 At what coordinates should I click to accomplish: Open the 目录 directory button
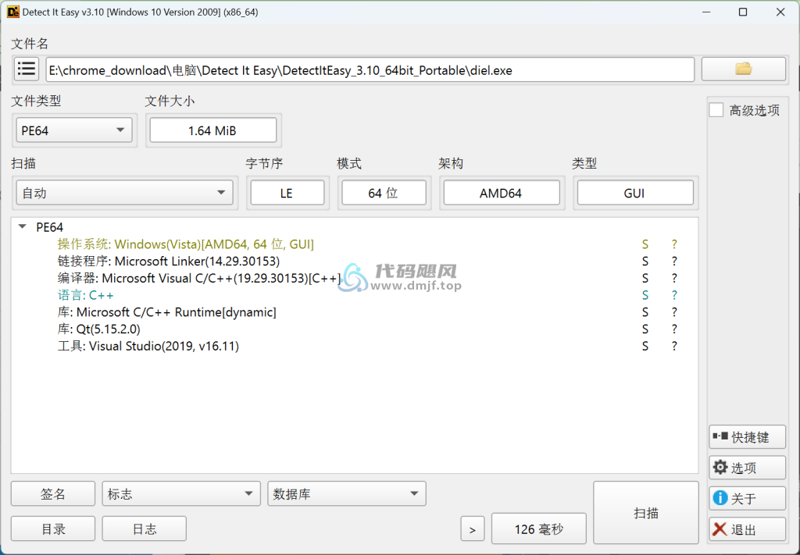click(53, 529)
